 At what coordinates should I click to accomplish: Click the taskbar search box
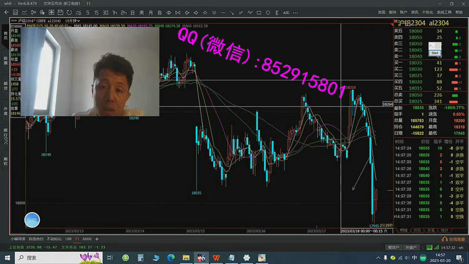[56, 257]
